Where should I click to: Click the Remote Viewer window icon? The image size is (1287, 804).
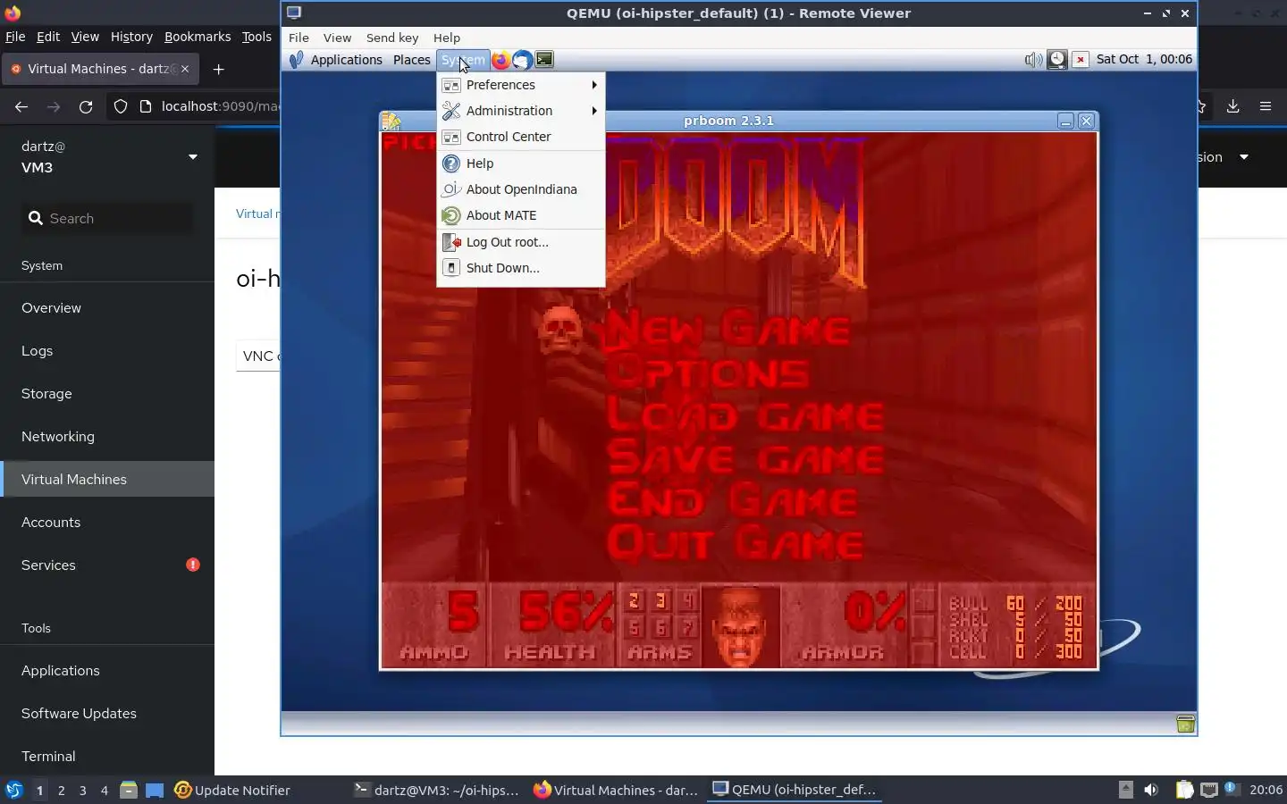[294, 13]
